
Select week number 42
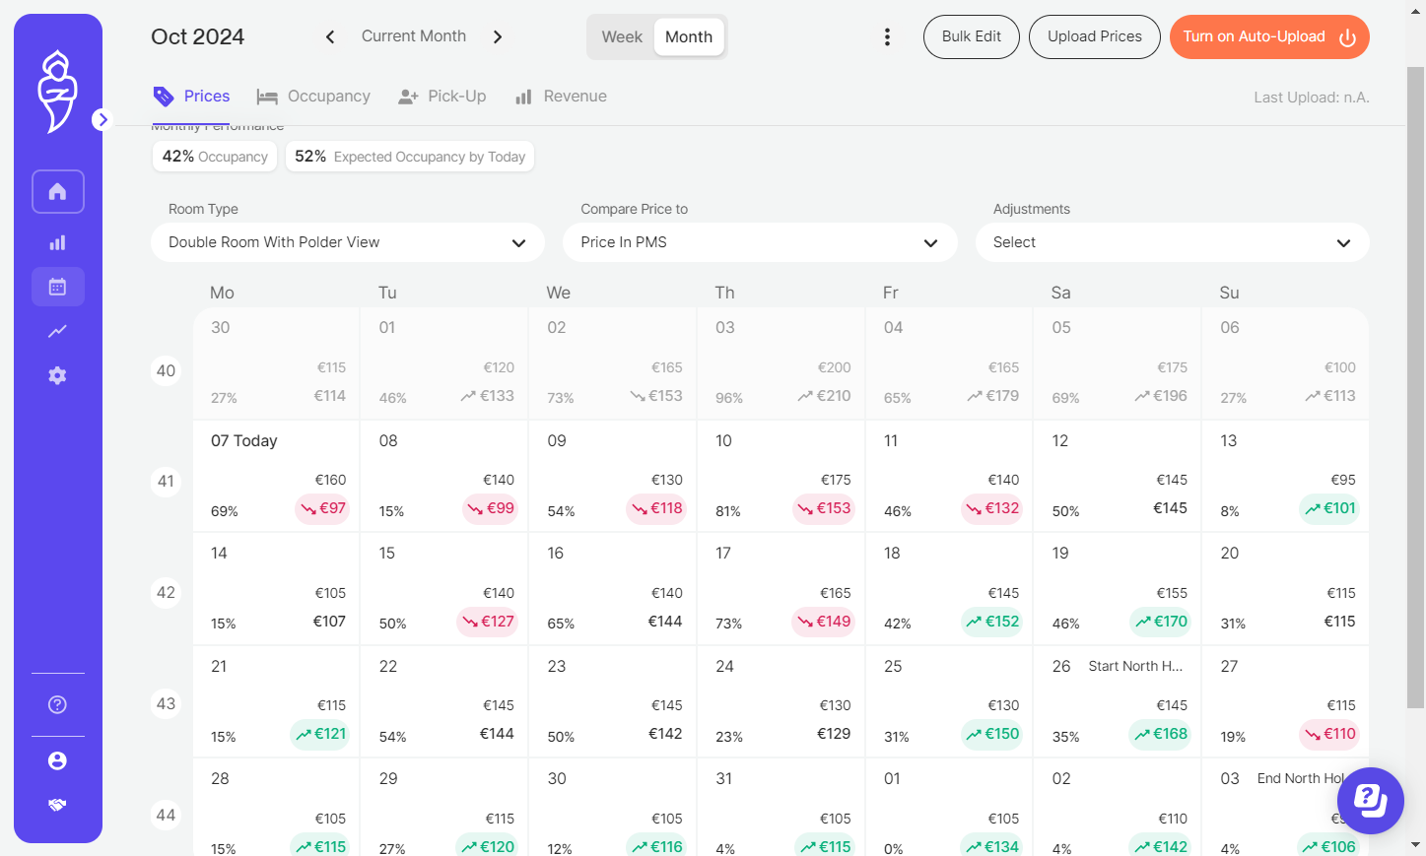pos(166,593)
